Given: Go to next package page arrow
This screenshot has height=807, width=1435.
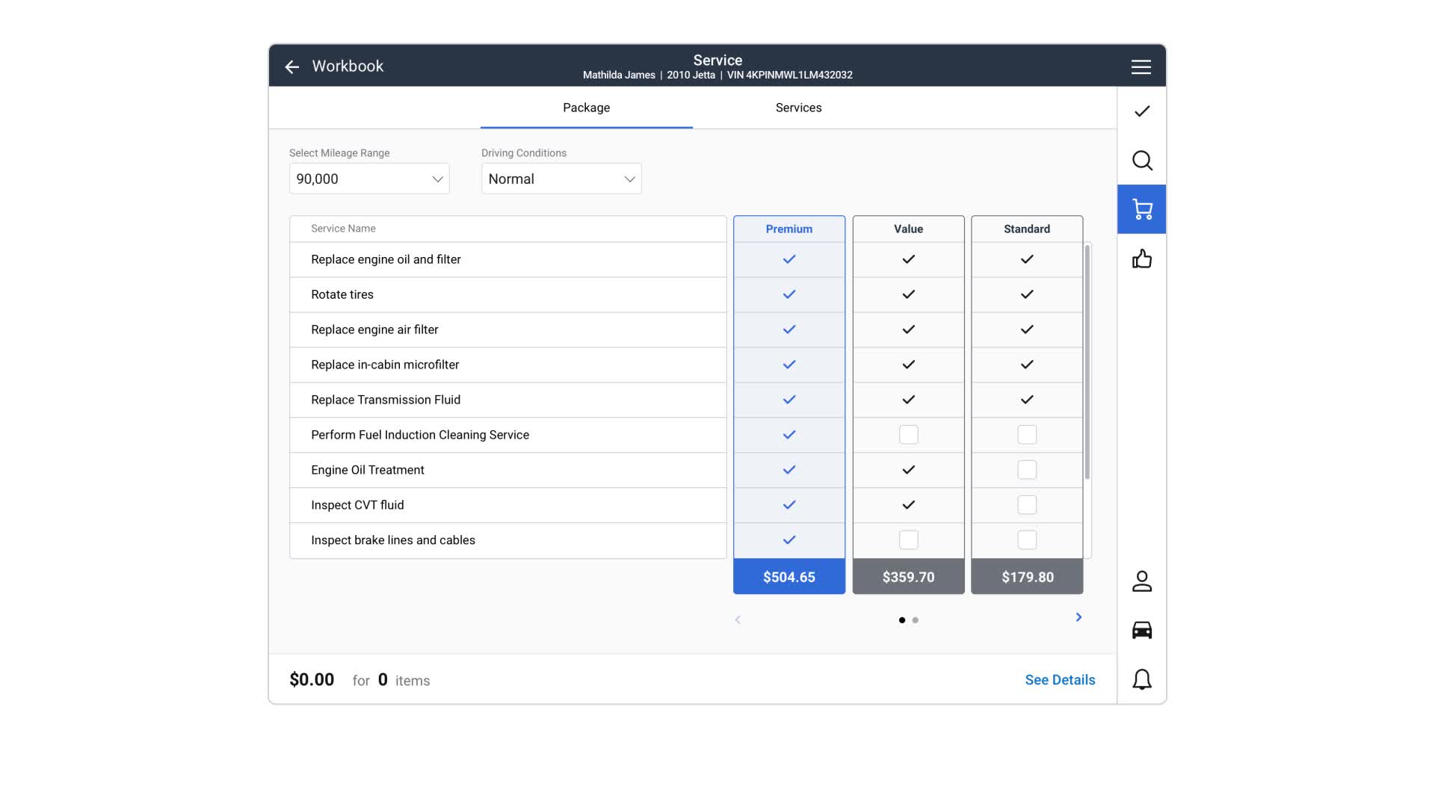Looking at the screenshot, I should pos(1078,617).
